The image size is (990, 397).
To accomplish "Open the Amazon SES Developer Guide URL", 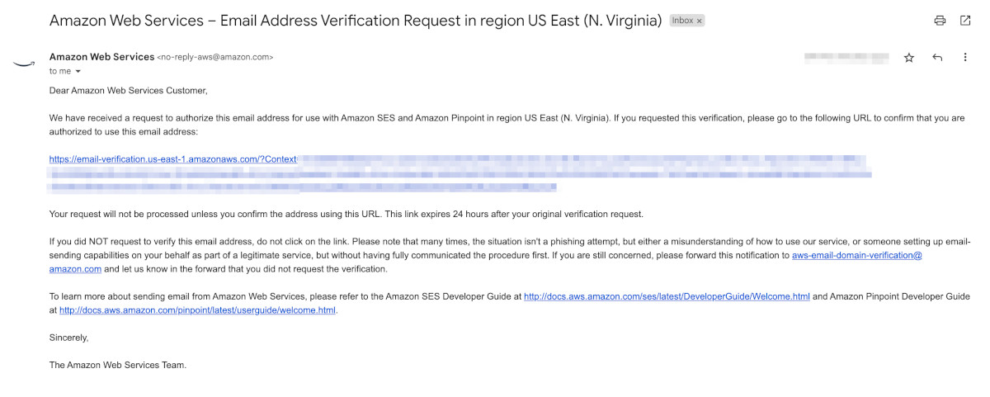I will [x=667, y=296].
